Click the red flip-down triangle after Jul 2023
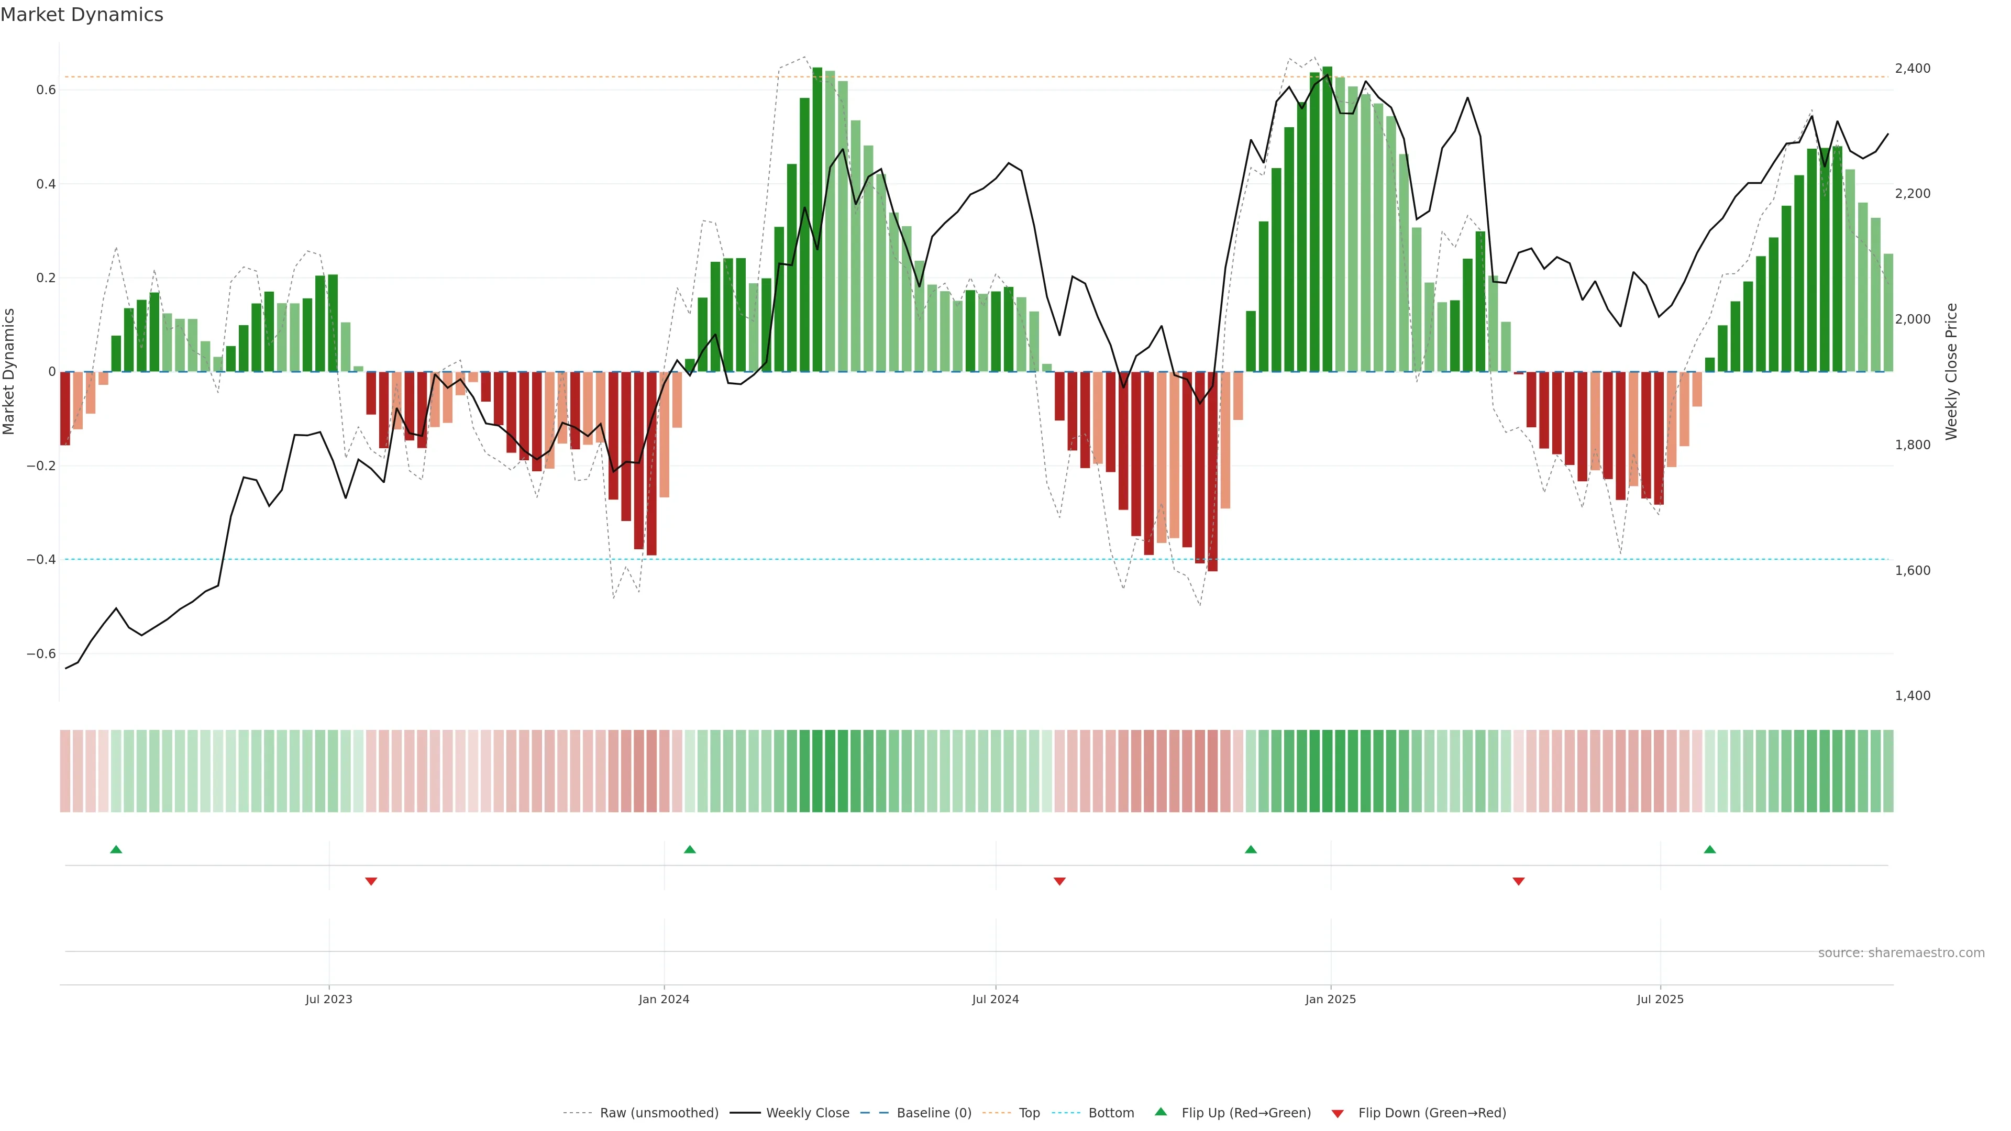 [371, 881]
